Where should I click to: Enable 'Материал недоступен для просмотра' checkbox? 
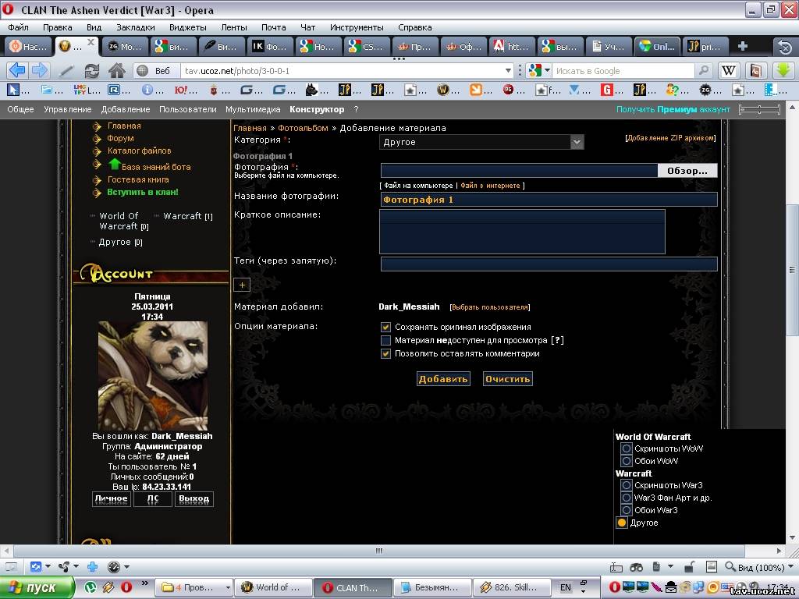click(x=385, y=341)
